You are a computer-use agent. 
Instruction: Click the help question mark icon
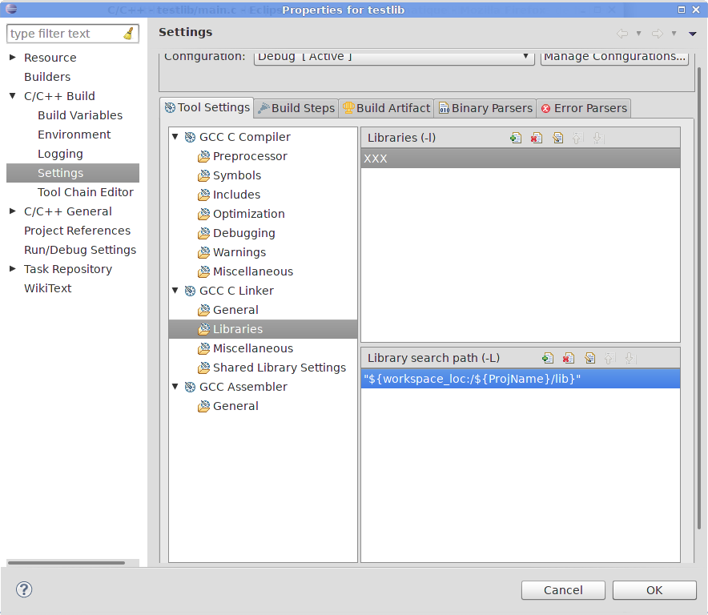[24, 589]
